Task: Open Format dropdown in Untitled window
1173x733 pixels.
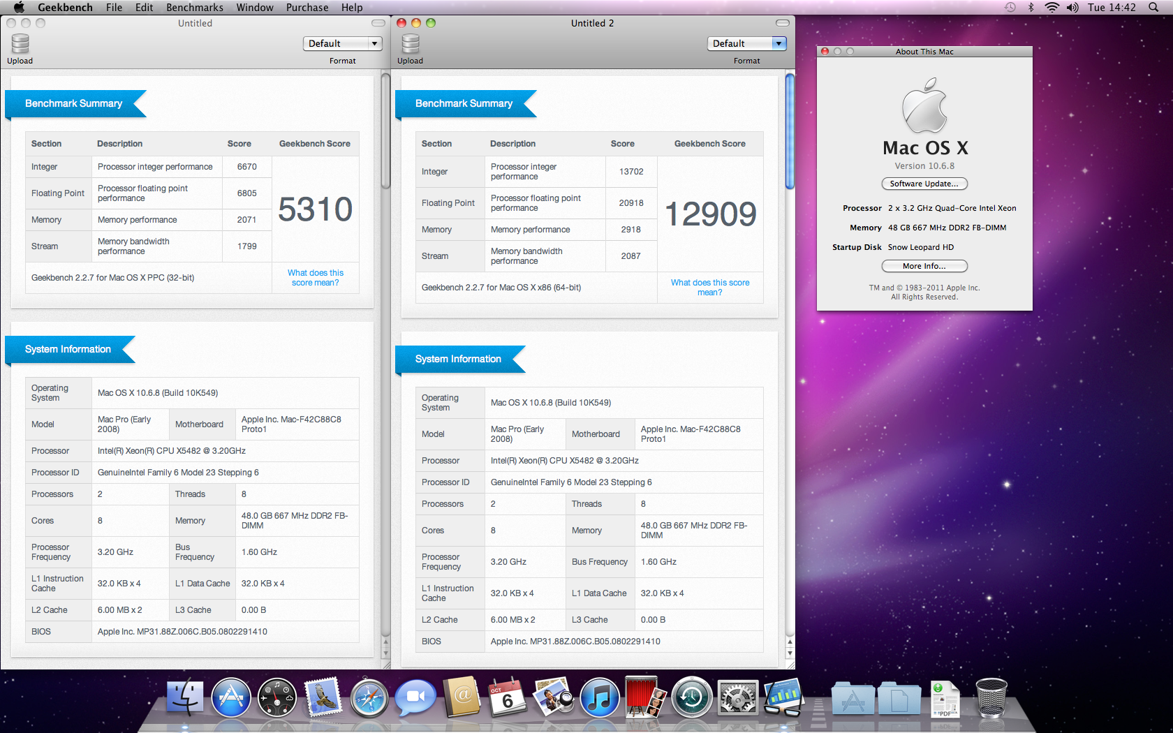Action: click(x=343, y=43)
